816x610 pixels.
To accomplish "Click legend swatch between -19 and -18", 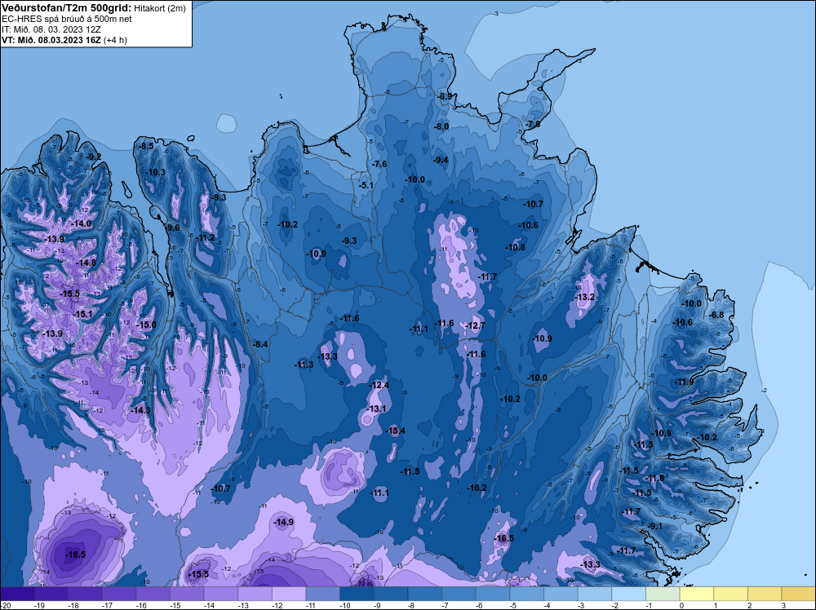I will [51, 594].
